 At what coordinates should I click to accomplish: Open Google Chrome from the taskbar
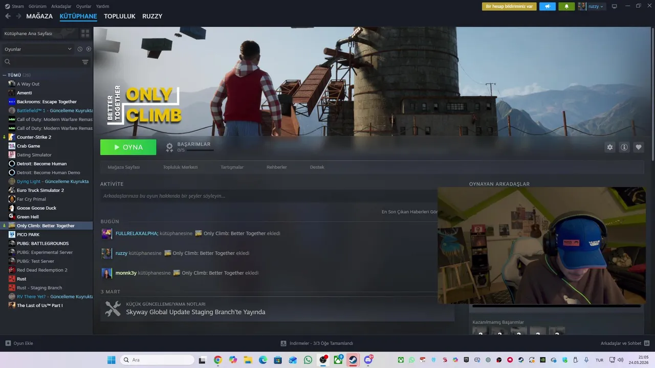pyautogui.click(x=218, y=360)
